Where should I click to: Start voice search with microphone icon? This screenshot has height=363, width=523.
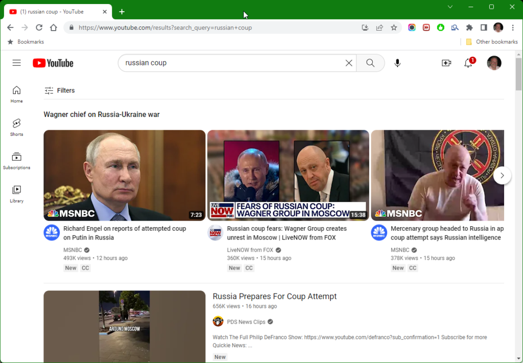point(397,63)
